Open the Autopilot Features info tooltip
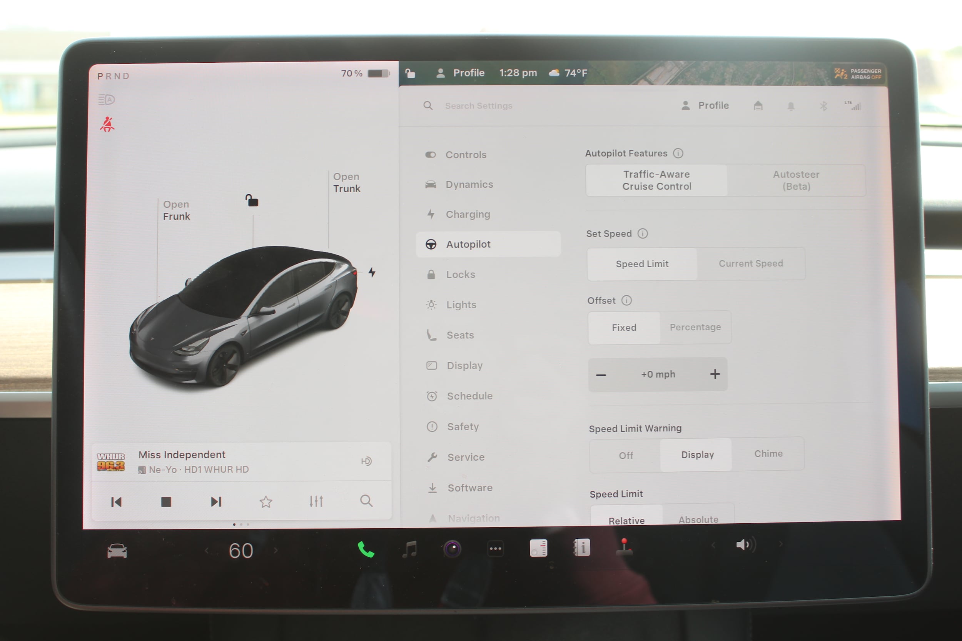This screenshot has height=641, width=962. (678, 153)
